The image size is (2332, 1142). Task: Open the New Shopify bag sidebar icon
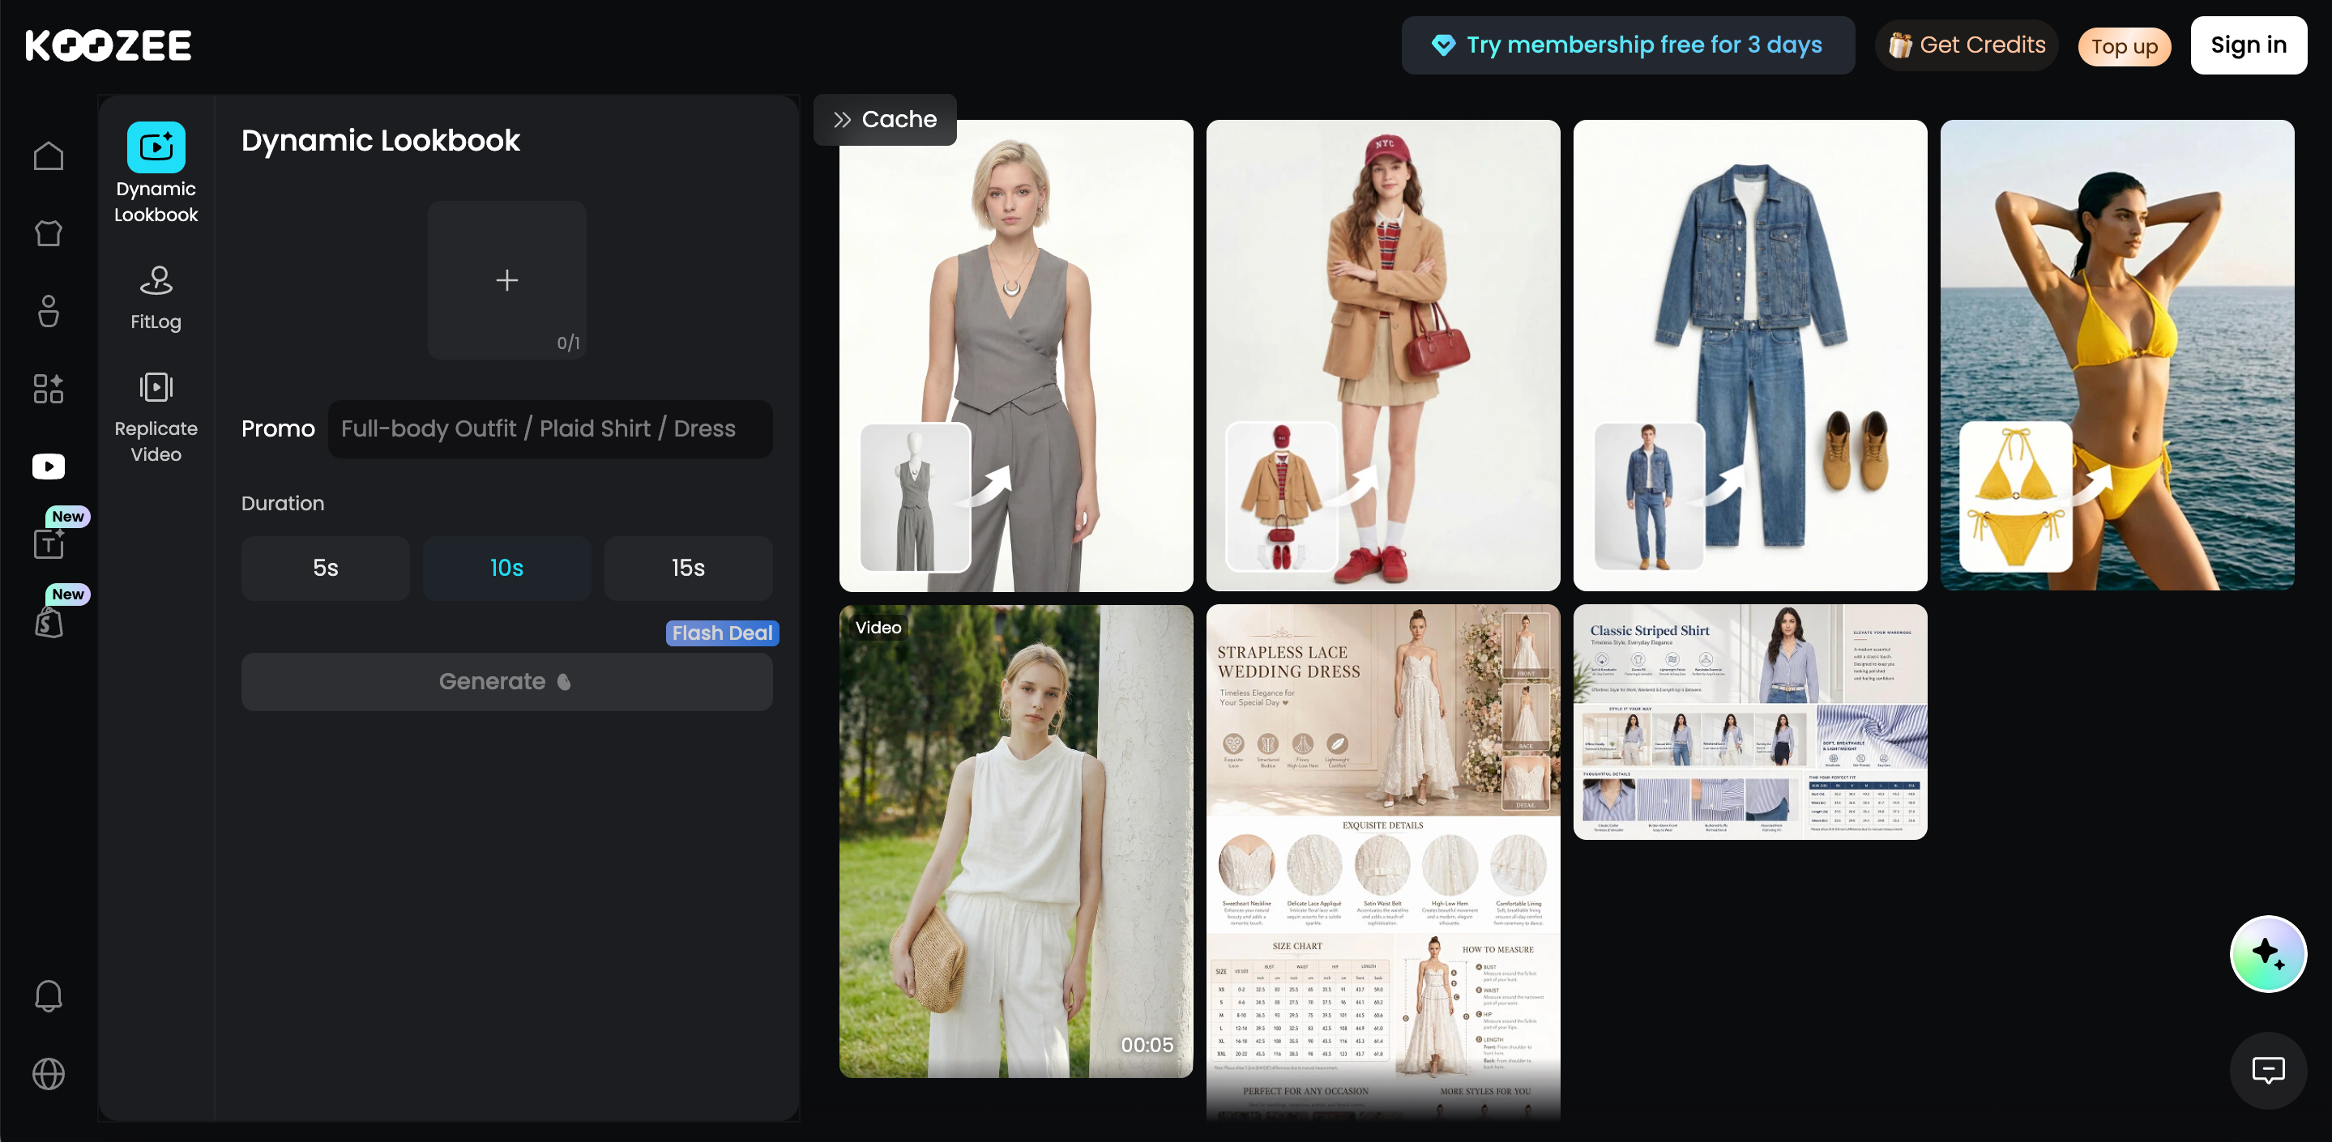(x=49, y=622)
